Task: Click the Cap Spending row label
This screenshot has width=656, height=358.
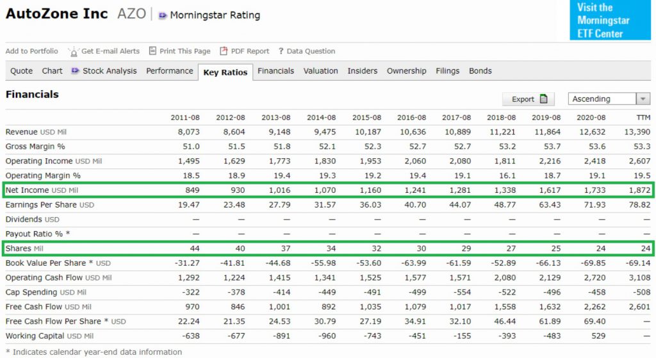Action: pos(46,292)
